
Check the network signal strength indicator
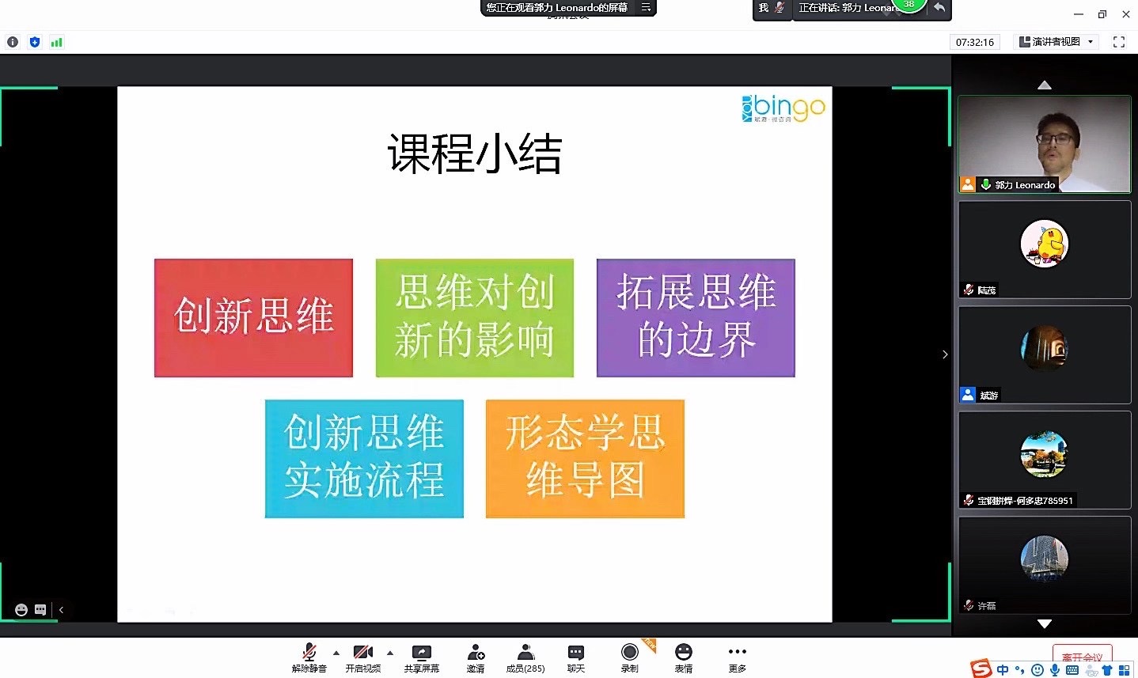coord(56,42)
